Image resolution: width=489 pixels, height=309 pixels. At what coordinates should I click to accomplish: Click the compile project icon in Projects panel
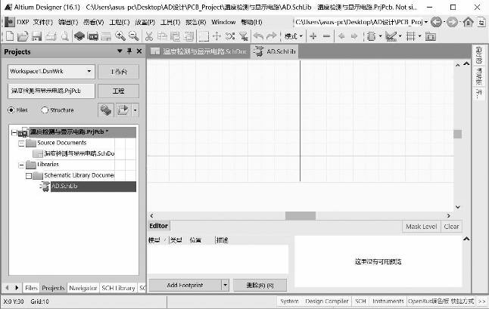(x=107, y=110)
